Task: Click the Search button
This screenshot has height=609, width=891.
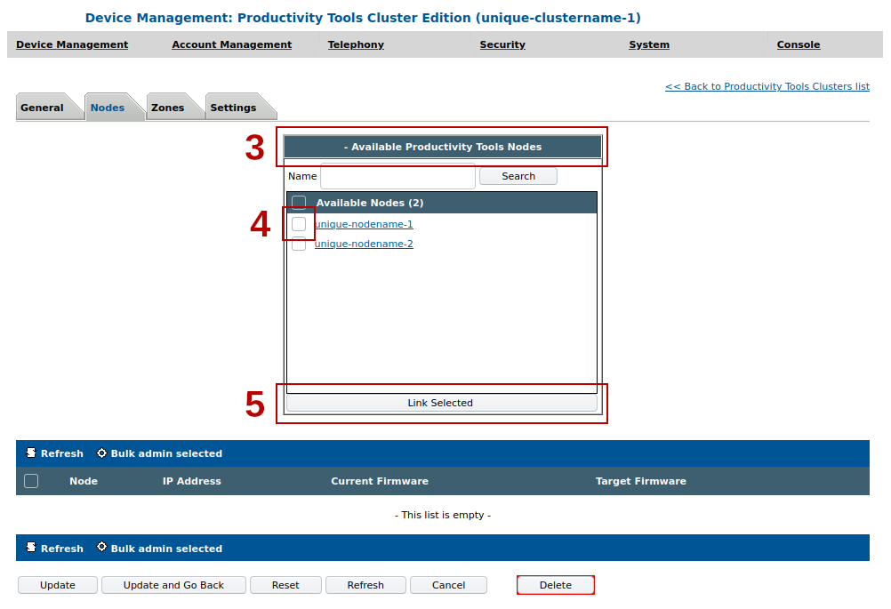Action: (x=518, y=176)
